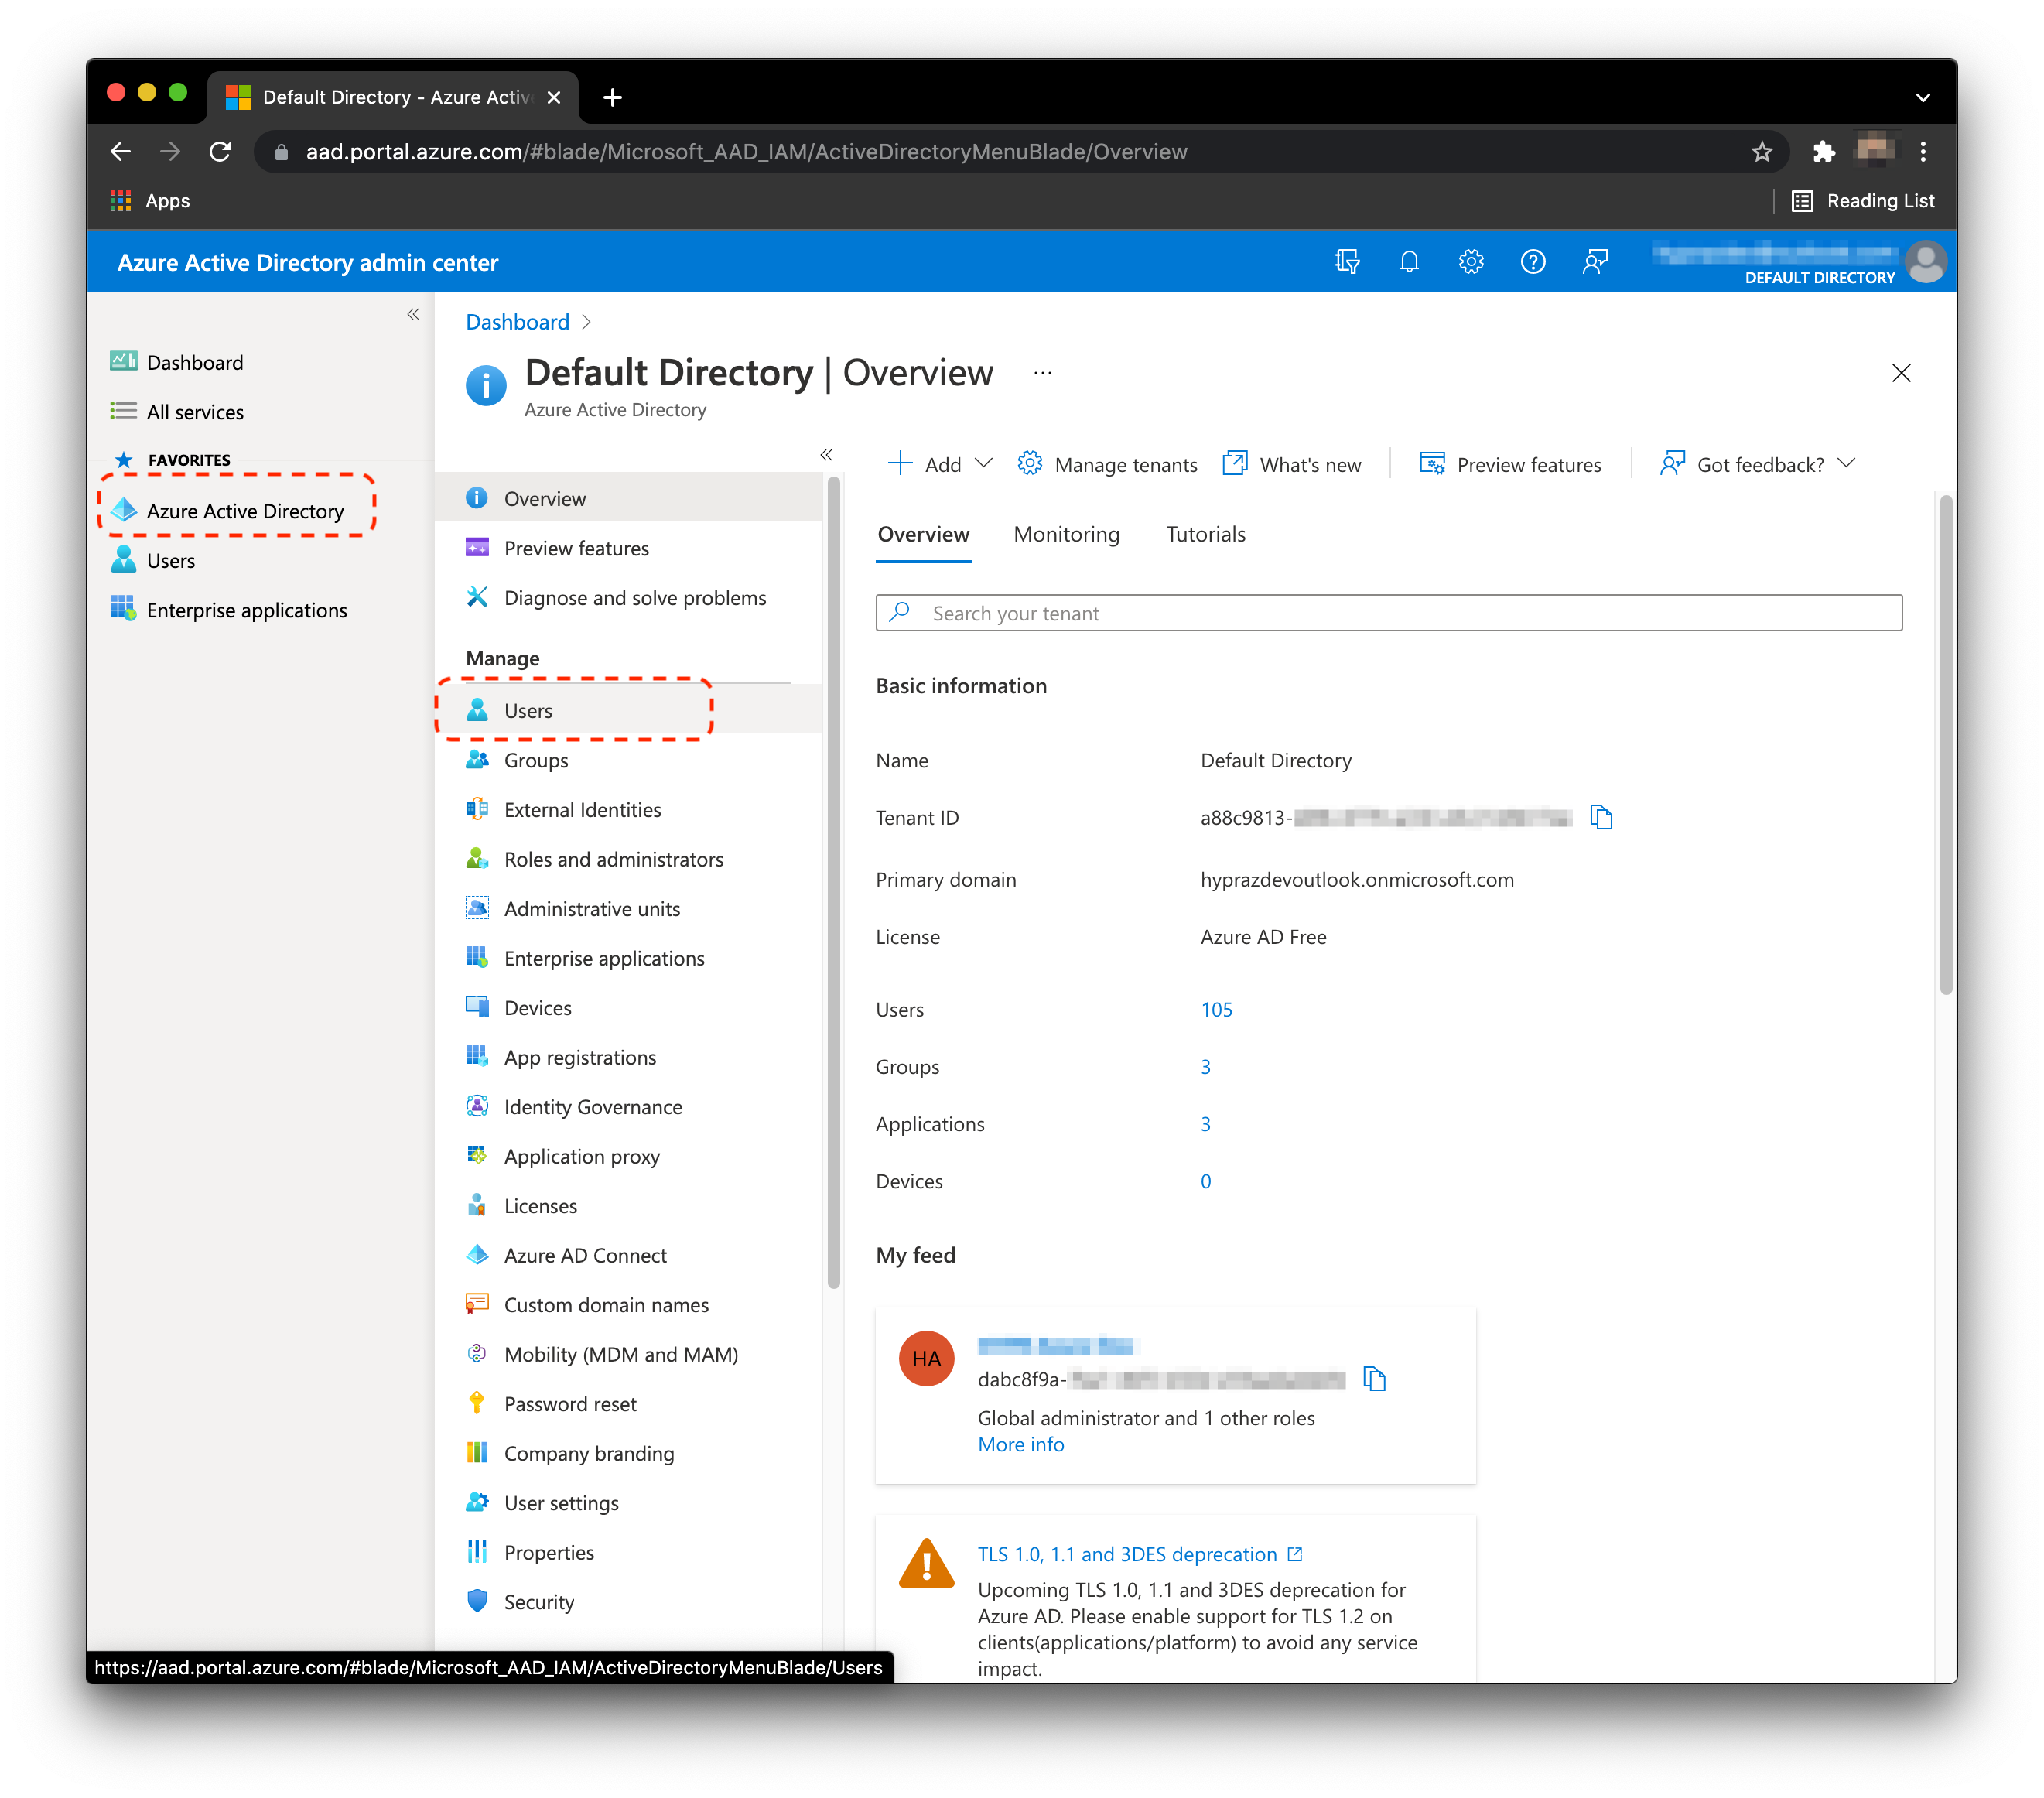Open TLS 1.0, 1.1 and 3DES deprecation link

[x=1127, y=1554]
